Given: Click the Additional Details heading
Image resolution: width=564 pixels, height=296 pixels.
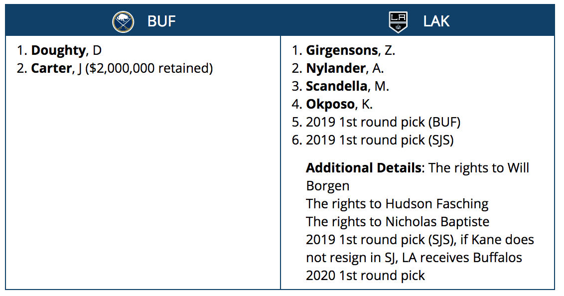Looking at the screenshot, I should coord(364,168).
